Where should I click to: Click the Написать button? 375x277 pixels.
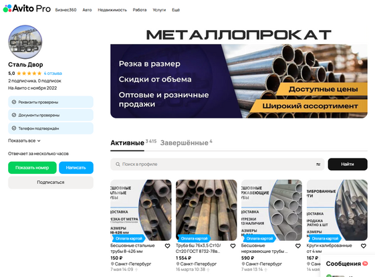[x=76, y=167]
